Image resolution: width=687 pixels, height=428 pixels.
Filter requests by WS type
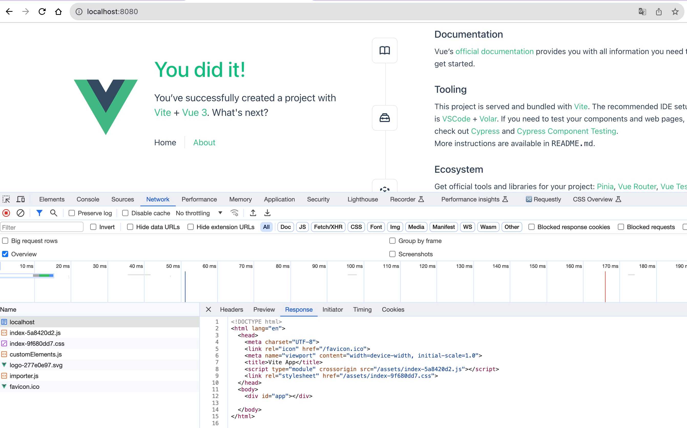[x=467, y=227]
